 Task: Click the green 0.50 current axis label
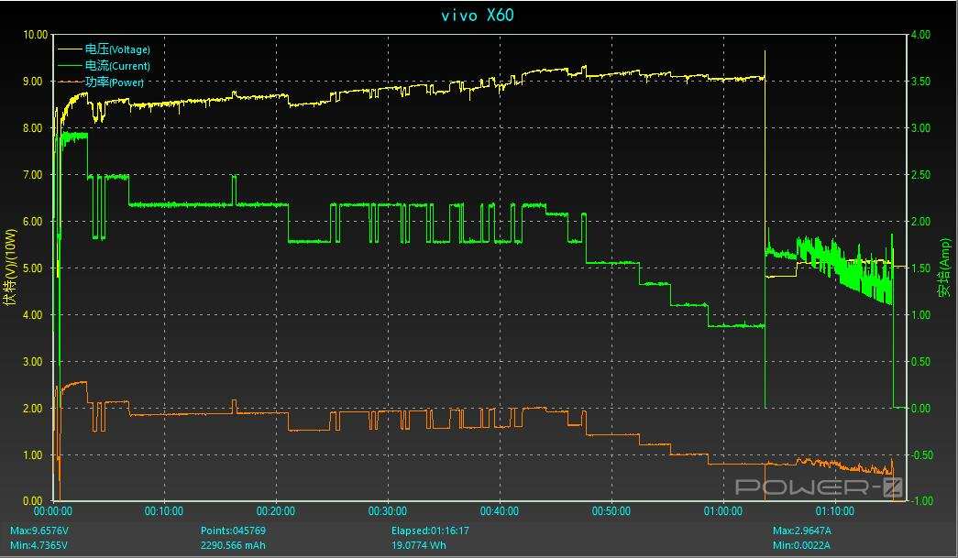pos(920,361)
